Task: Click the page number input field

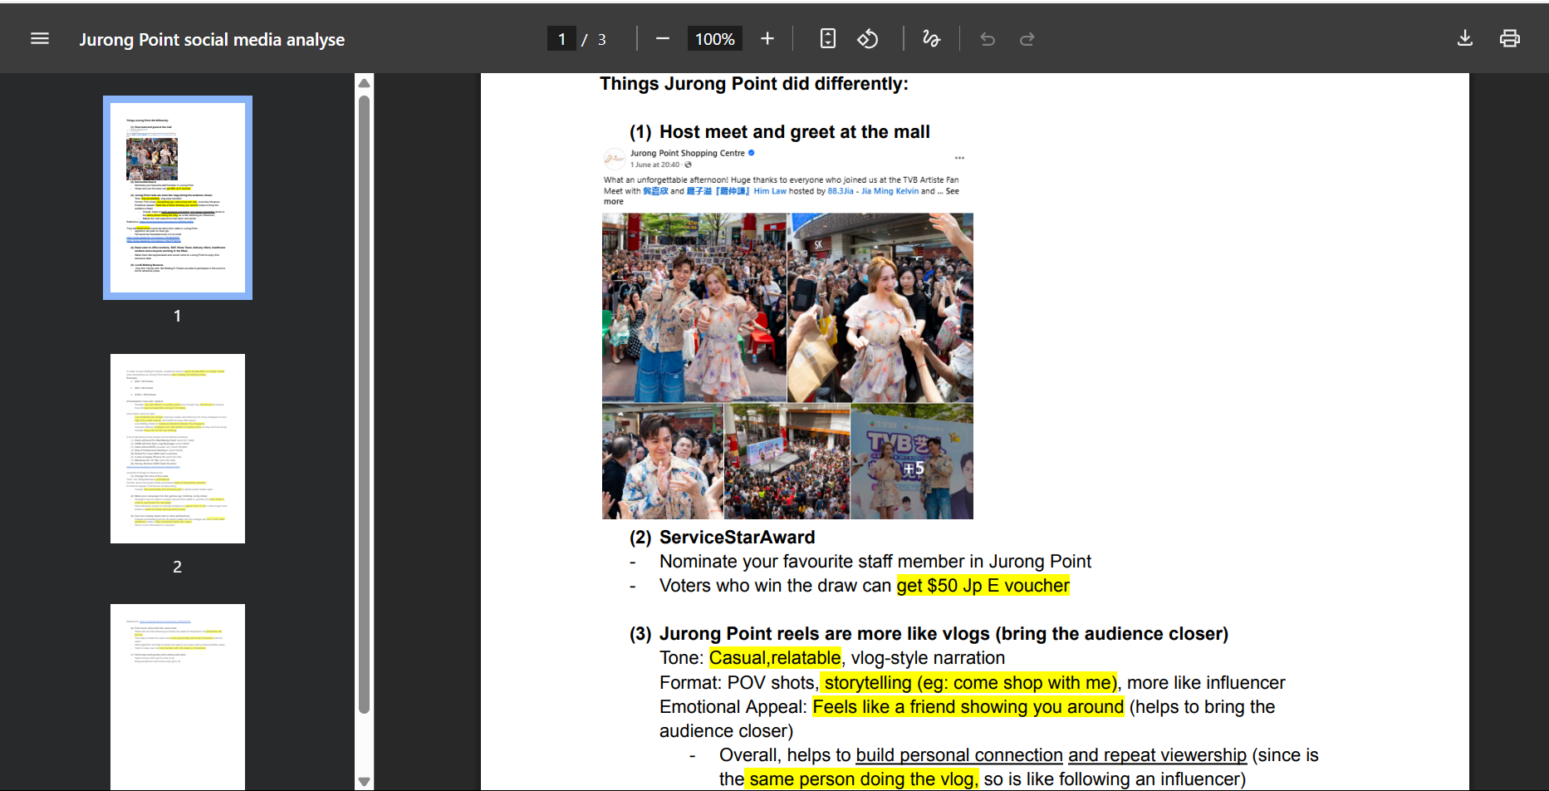Action: pos(562,39)
